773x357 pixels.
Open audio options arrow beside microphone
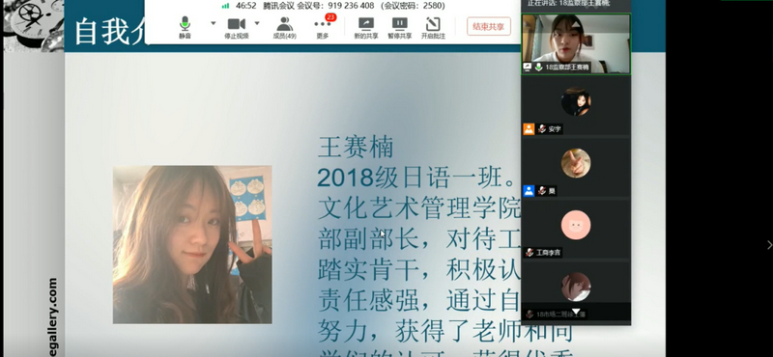(x=213, y=23)
